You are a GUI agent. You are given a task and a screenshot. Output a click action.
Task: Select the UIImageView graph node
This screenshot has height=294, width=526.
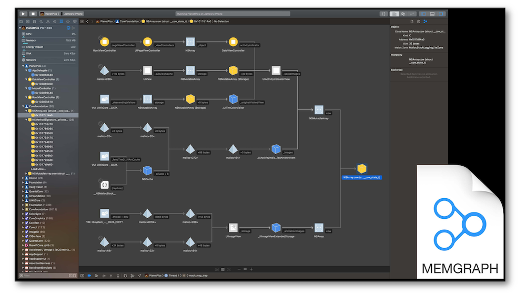pos(233,228)
